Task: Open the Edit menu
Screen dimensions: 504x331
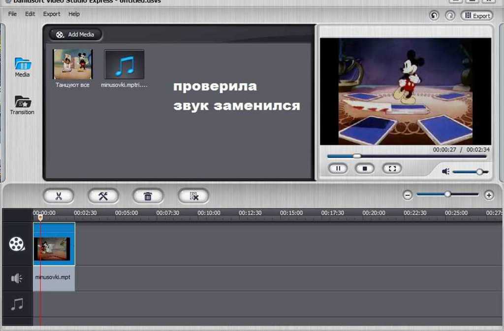Action: point(30,14)
